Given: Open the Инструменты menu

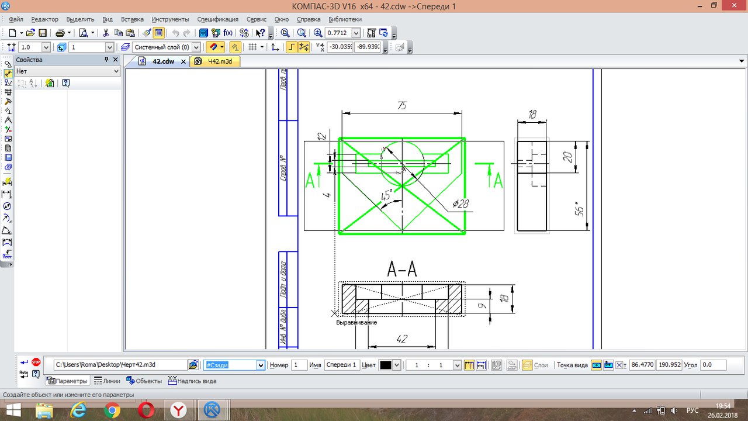Looking at the screenshot, I should coord(170,19).
